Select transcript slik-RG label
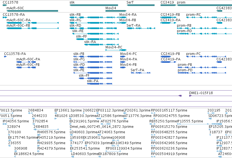 click(75, 20)
